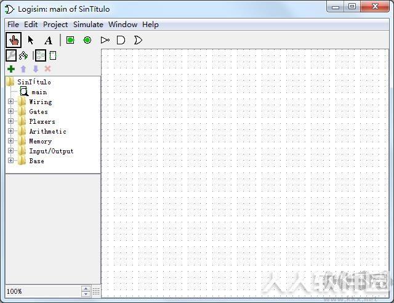
Task: Switch to circuit layout view icon
Action: click(41, 55)
